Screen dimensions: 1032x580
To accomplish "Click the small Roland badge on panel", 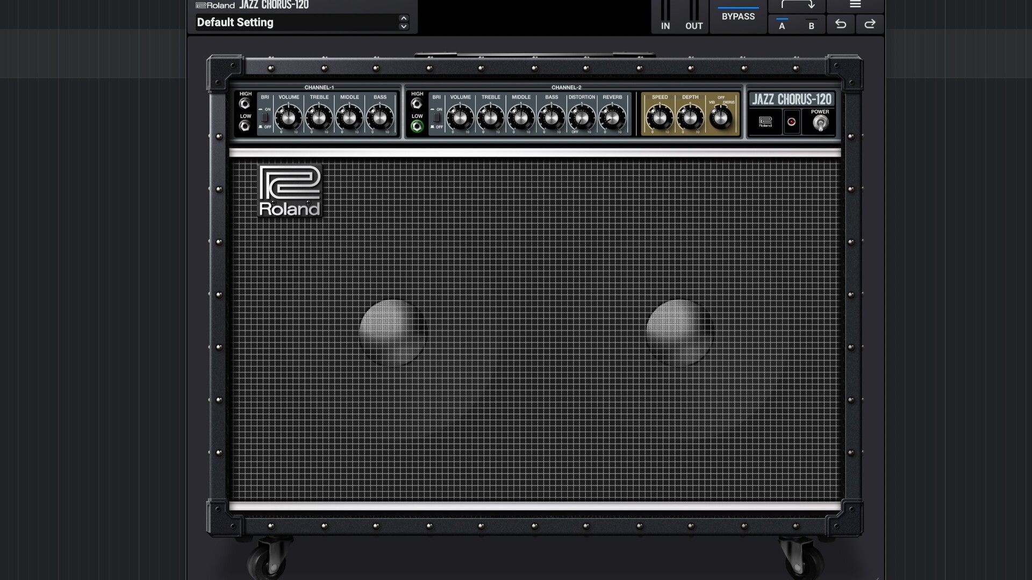I will (765, 122).
